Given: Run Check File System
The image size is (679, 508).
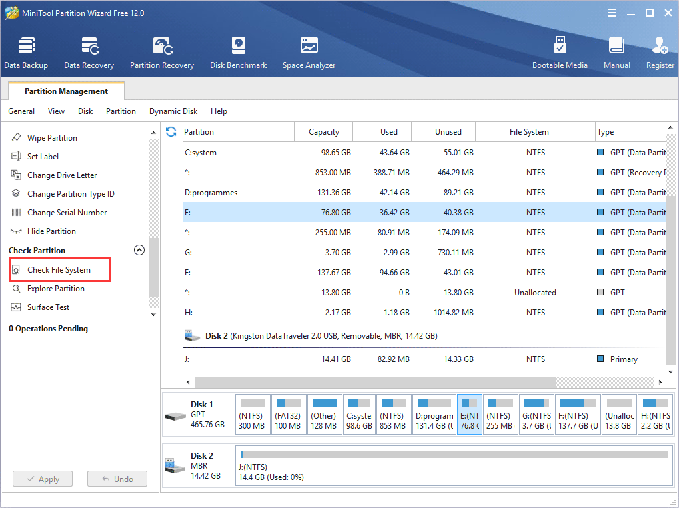Looking at the screenshot, I should (x=60, y=270).
